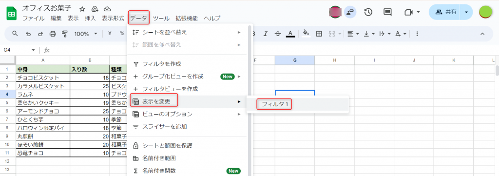Viewport: 499px width, 176px height.
Task: Choose フィルタビューを作成 option
Action: [x=187, y=89]
